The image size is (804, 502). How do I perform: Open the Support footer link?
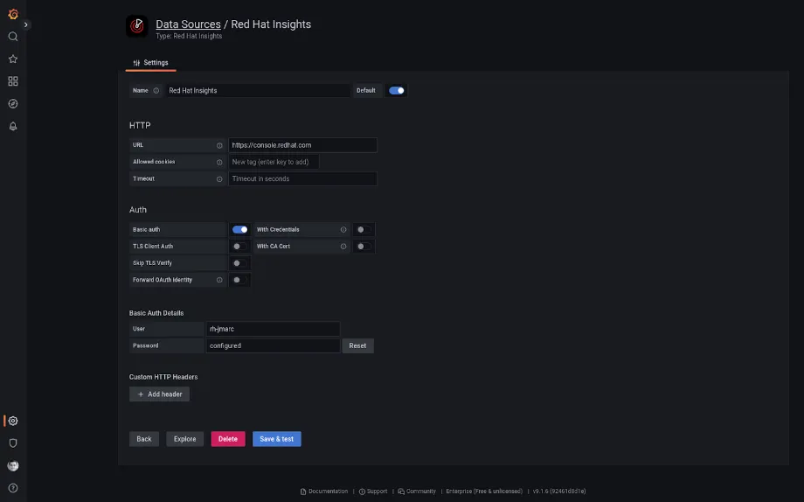tap(373, 492)
